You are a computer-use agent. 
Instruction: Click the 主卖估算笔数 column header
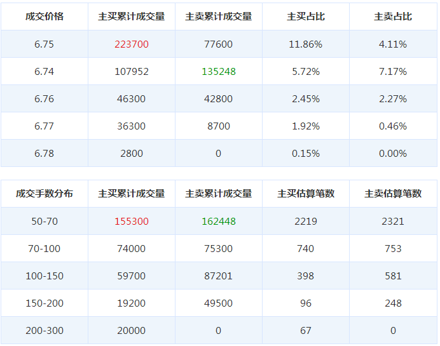pyautogui.click(x=393, y=193)
